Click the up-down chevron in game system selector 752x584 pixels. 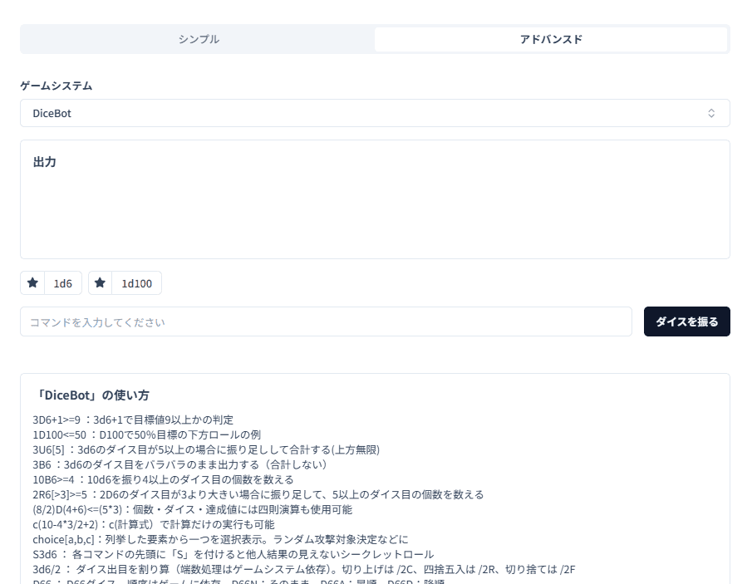pyautogui.click(x=711, y=113)
